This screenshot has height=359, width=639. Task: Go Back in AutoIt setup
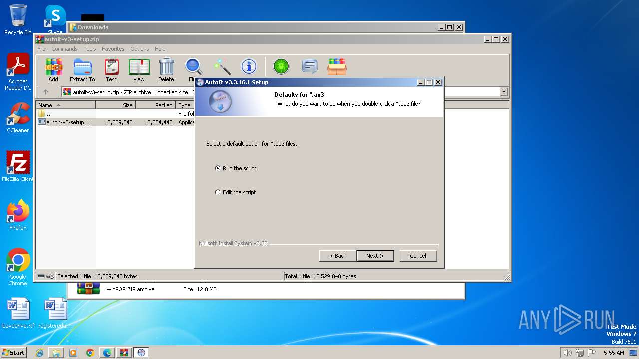pos(338,256)
